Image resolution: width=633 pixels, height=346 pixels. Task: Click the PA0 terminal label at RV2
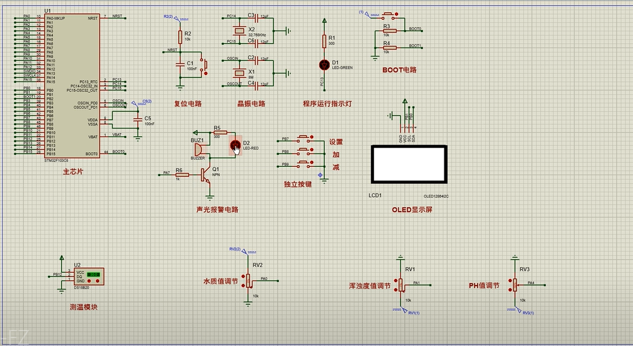(264, 278)
